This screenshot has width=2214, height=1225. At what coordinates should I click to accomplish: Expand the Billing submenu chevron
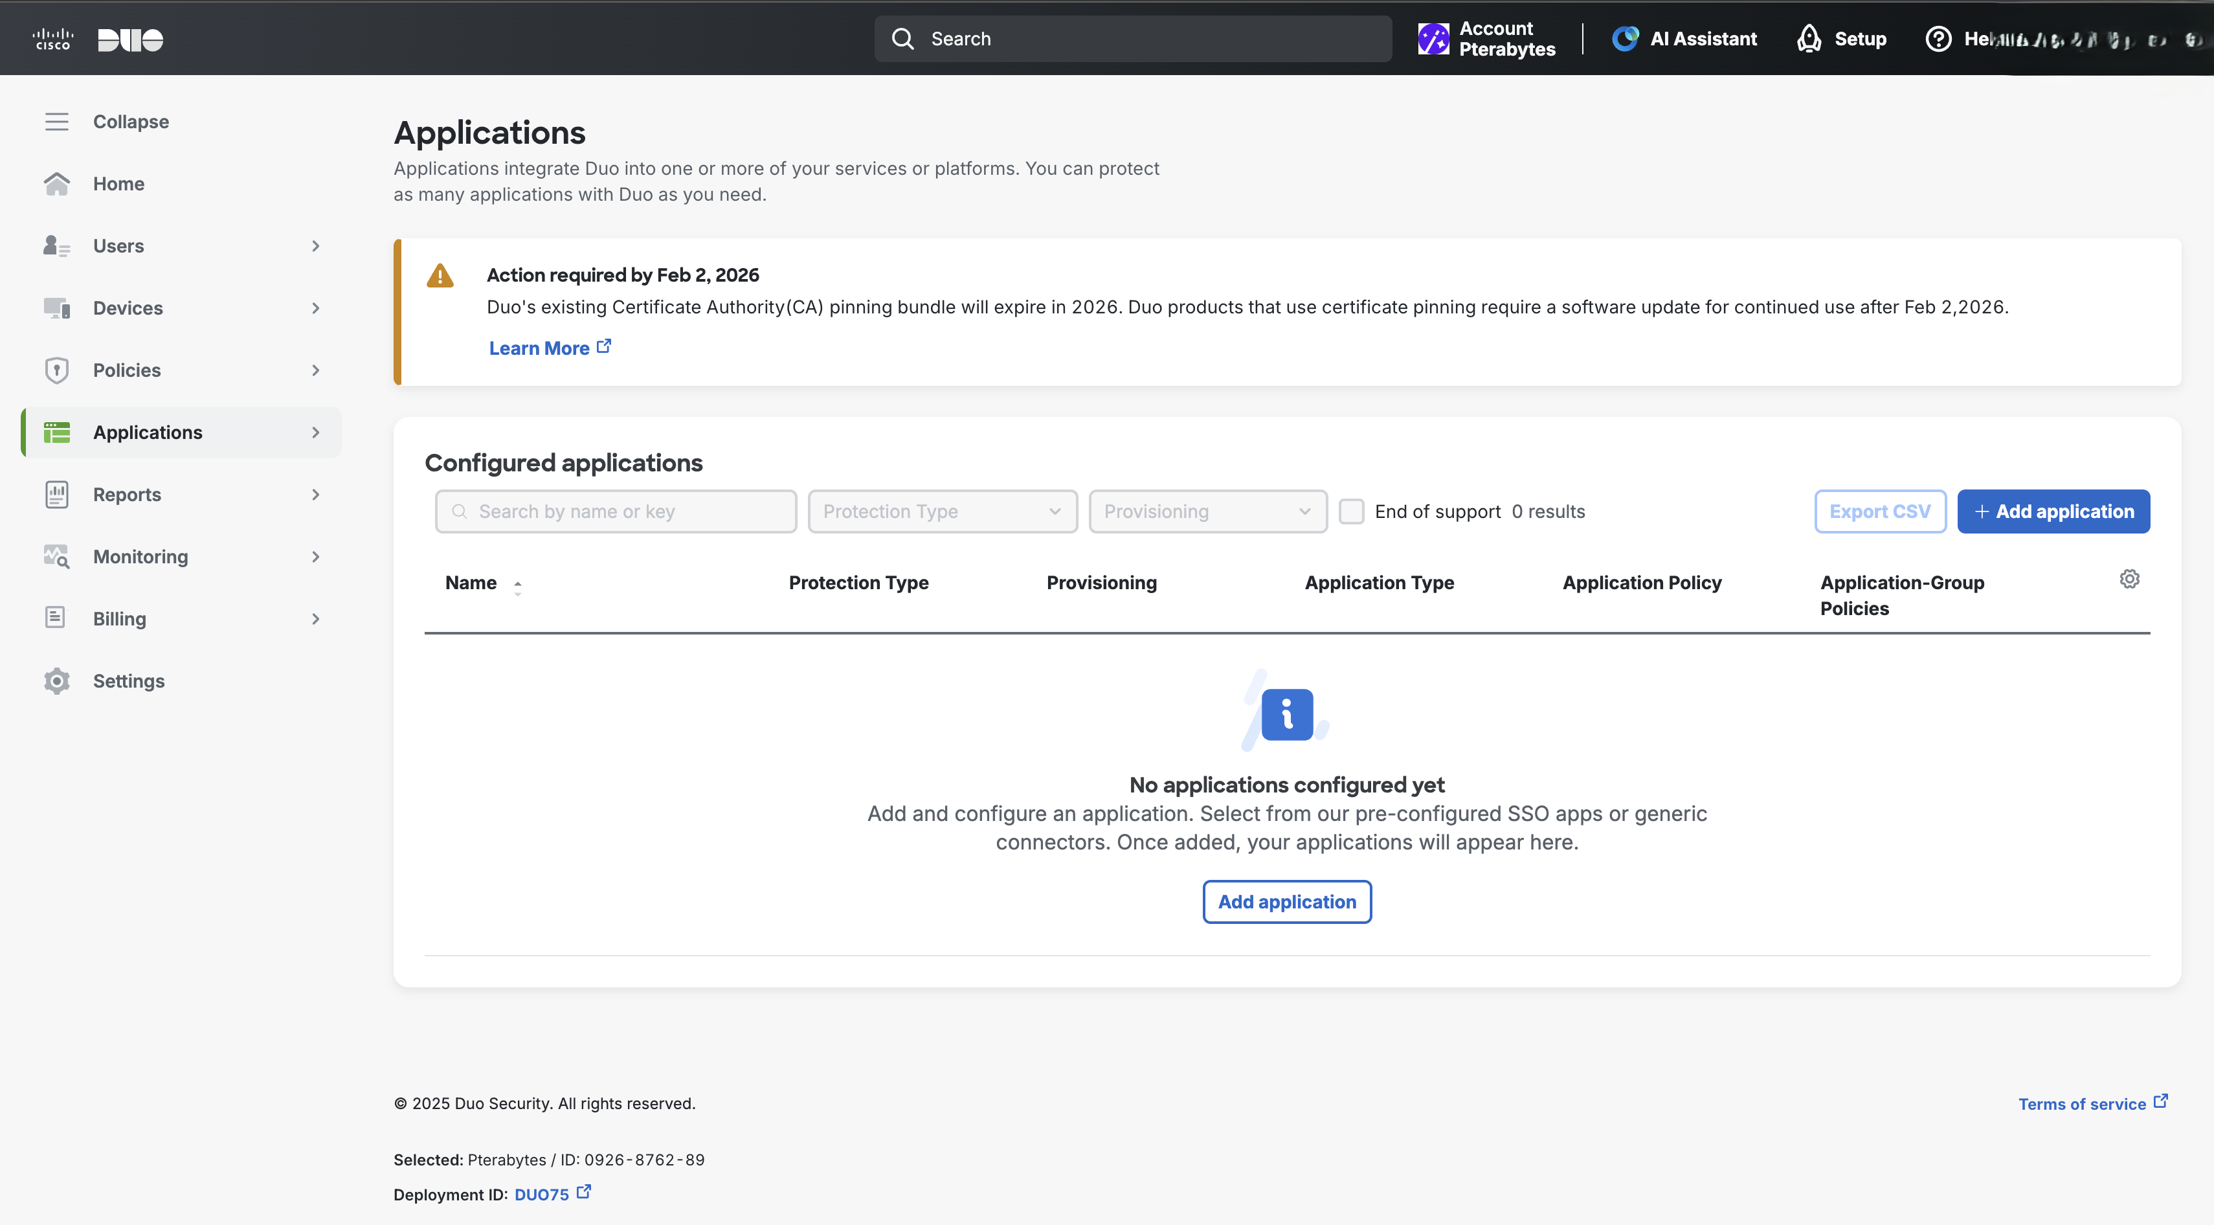tap(315, 619)
